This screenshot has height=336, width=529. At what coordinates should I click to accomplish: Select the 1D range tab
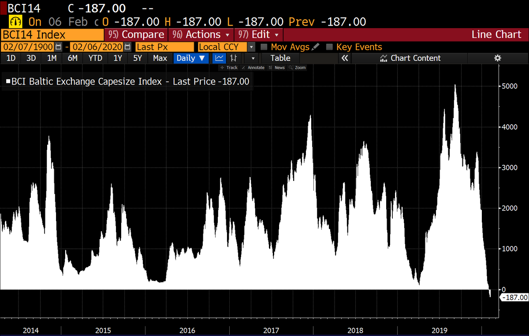[x=11, y=58]
